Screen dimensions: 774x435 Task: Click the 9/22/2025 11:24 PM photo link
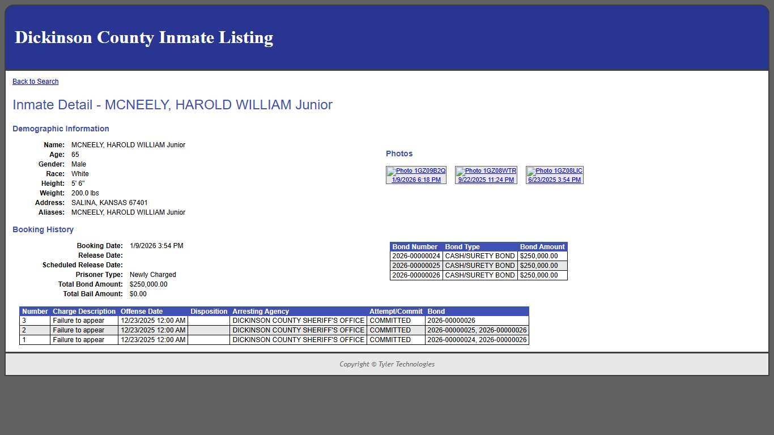point(486,180)
